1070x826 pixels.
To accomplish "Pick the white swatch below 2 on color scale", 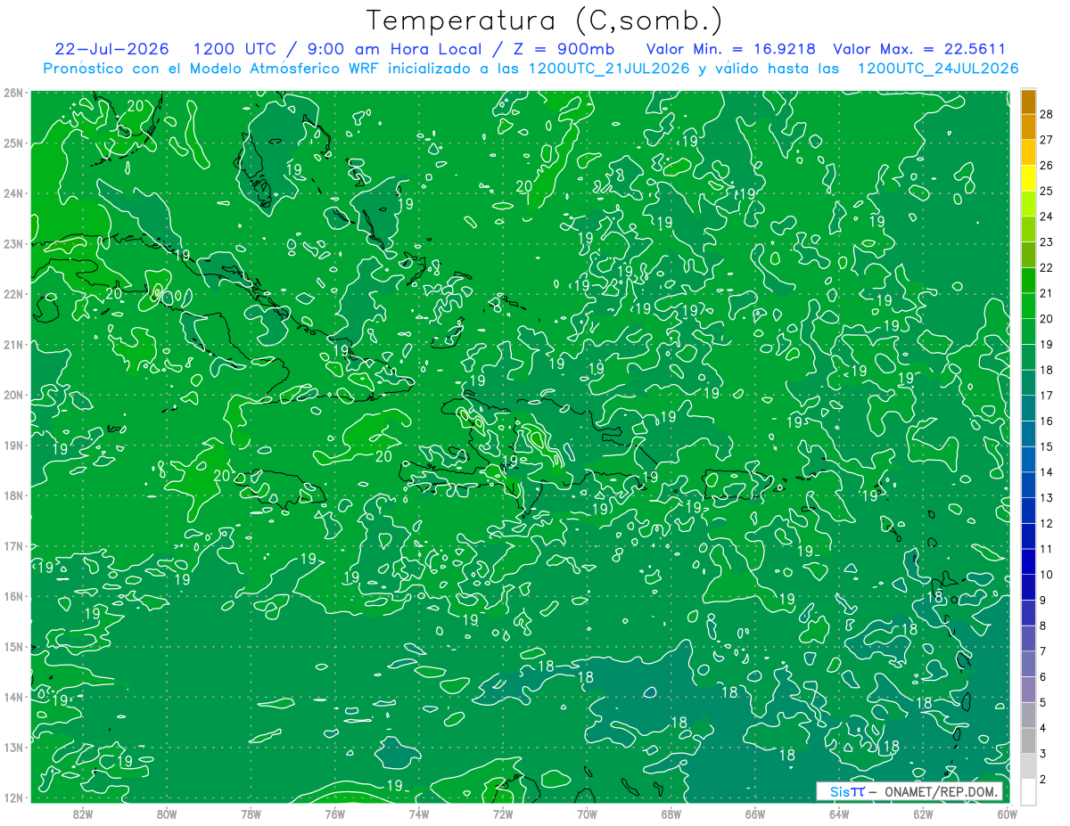I will click(x=1028, y=791).
